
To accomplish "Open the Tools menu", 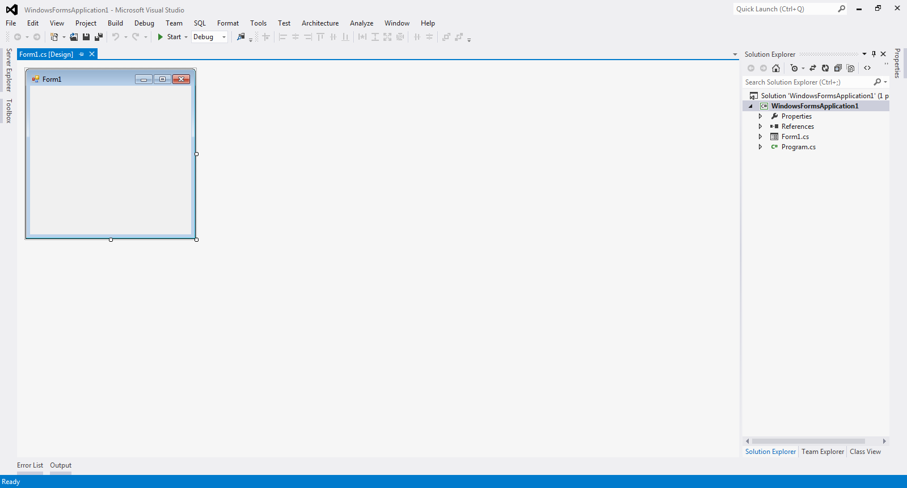I will click(x=258, y=23).
